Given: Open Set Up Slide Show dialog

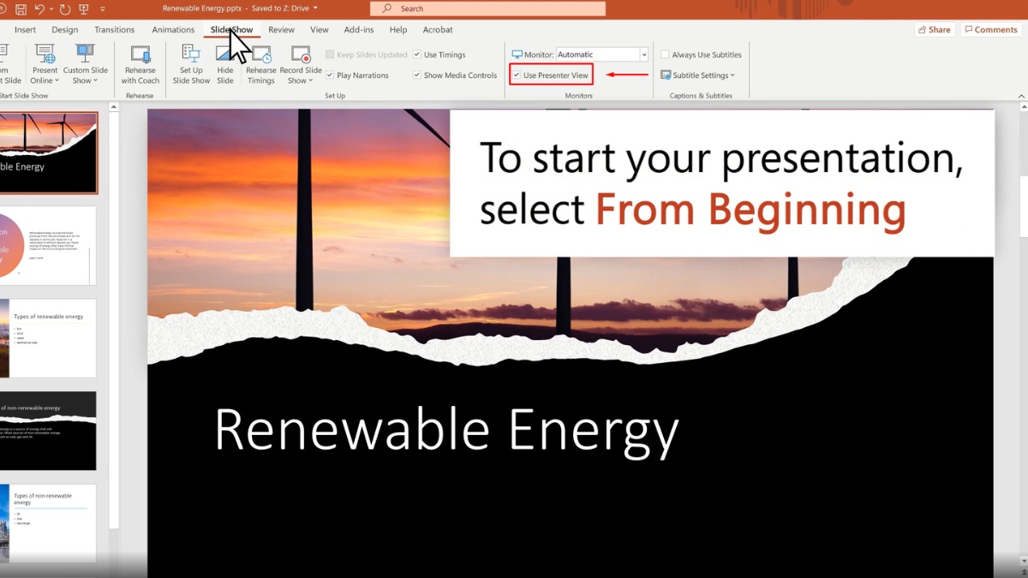Looking at the screenshot, I should click(191, 65).
